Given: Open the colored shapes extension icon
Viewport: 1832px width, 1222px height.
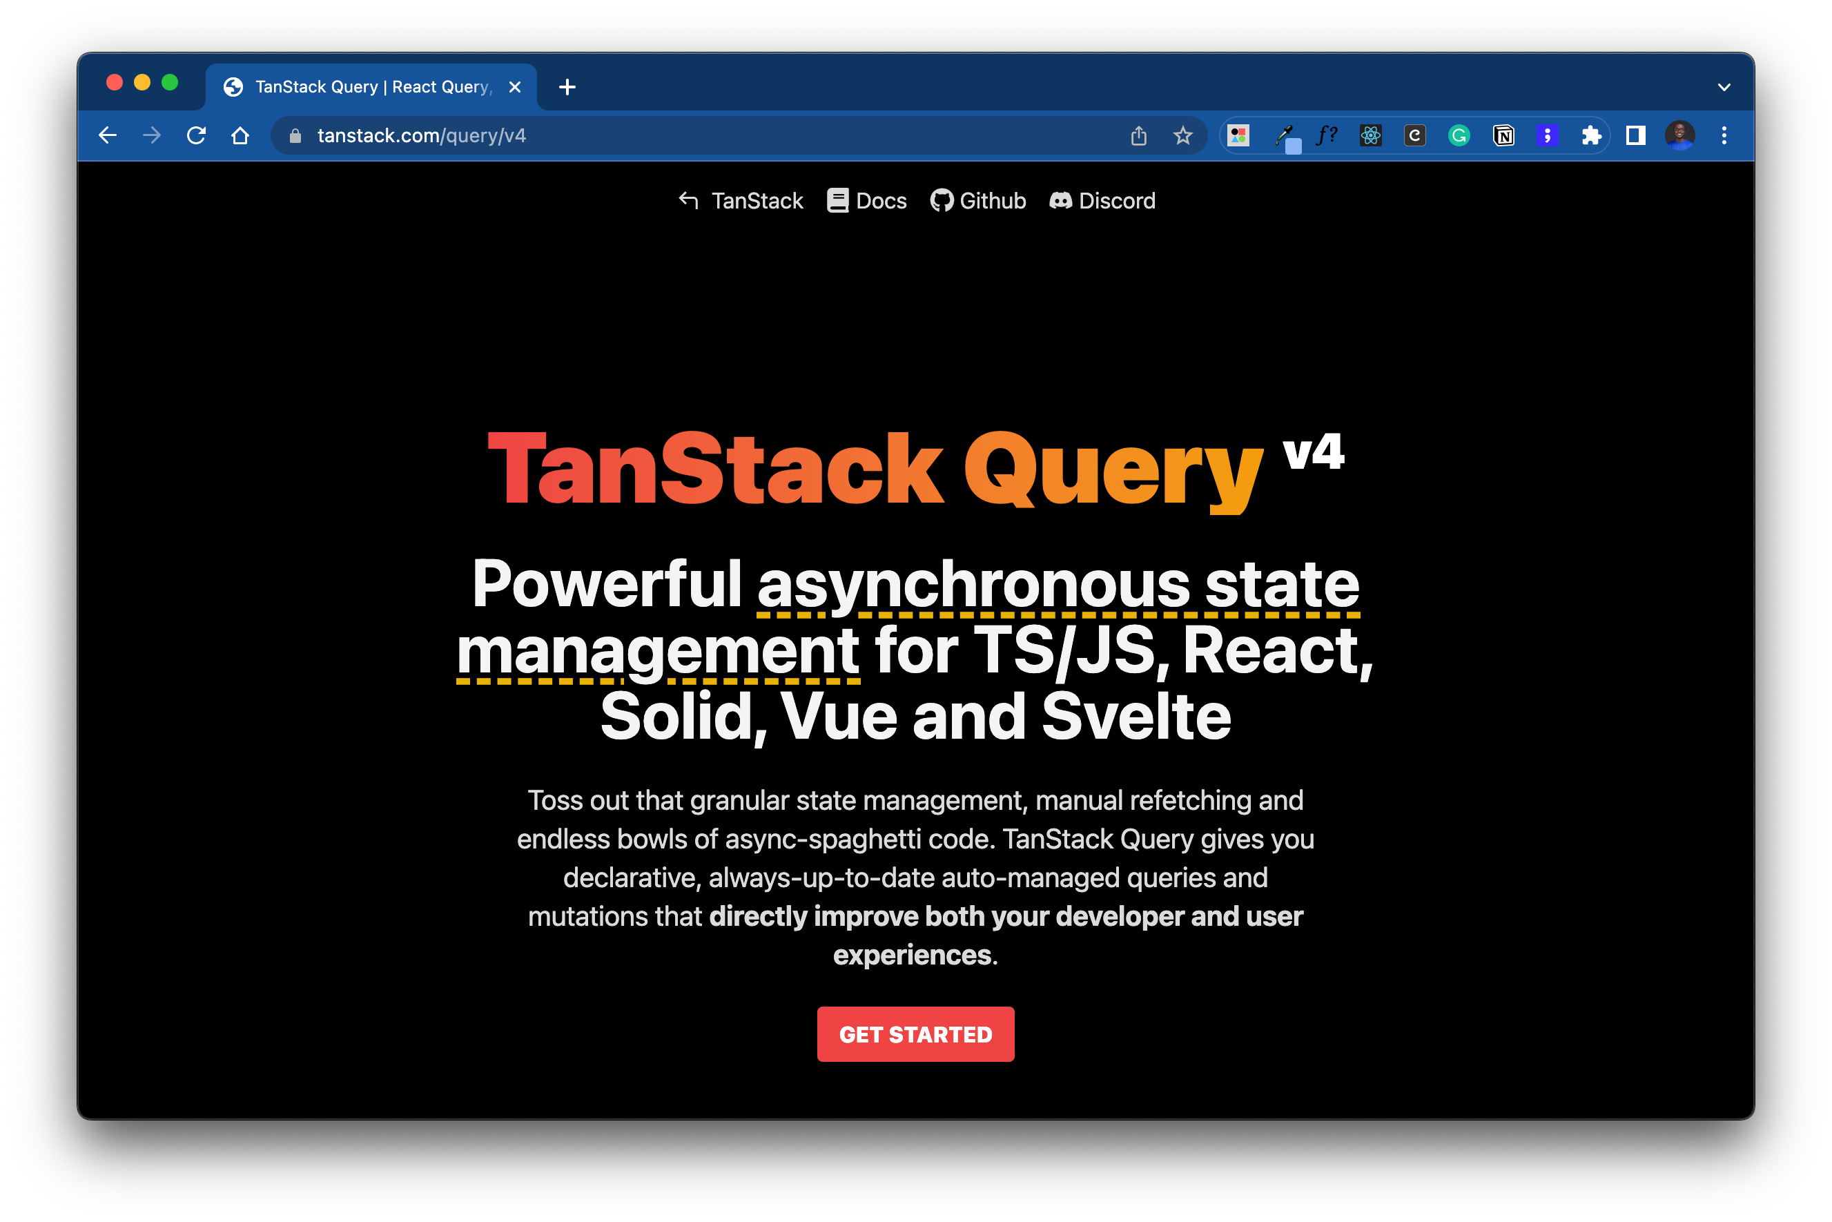Looking at the screenshot, I should [1238, 135].
